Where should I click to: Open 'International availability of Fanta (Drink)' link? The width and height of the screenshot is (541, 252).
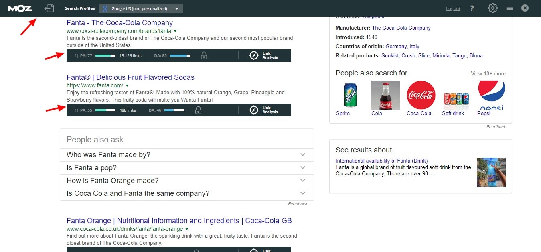382,161
